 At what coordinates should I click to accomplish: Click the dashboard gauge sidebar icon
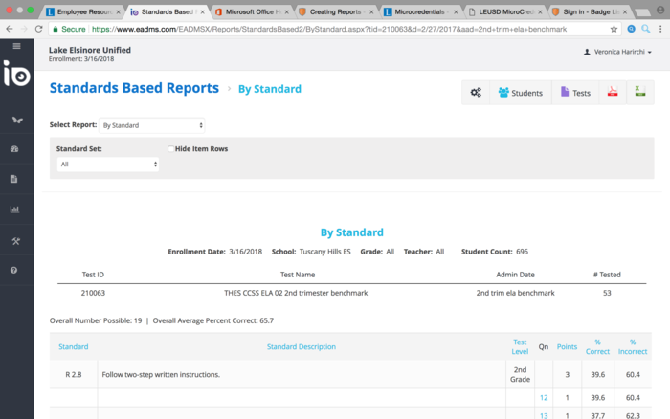coord(14,149)
